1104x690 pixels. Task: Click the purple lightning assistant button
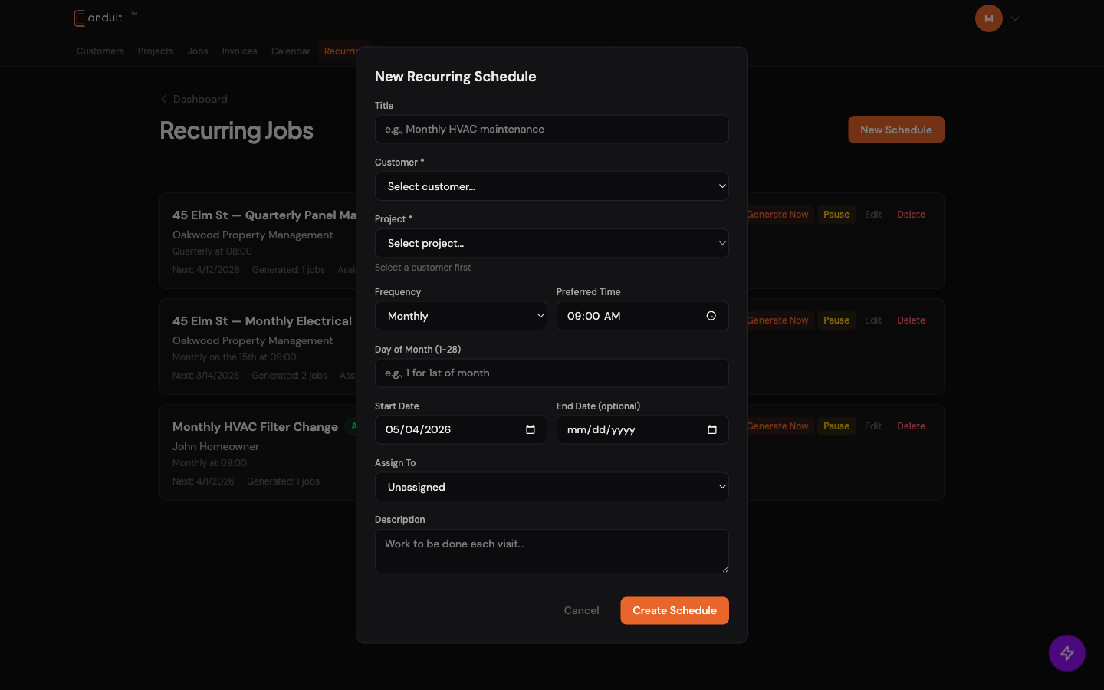pos(1067,653)
